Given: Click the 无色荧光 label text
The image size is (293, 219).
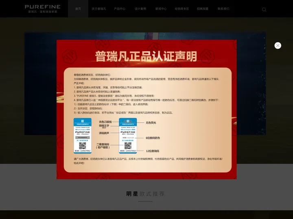Looking at the screenshot, I should click(151, 123).
